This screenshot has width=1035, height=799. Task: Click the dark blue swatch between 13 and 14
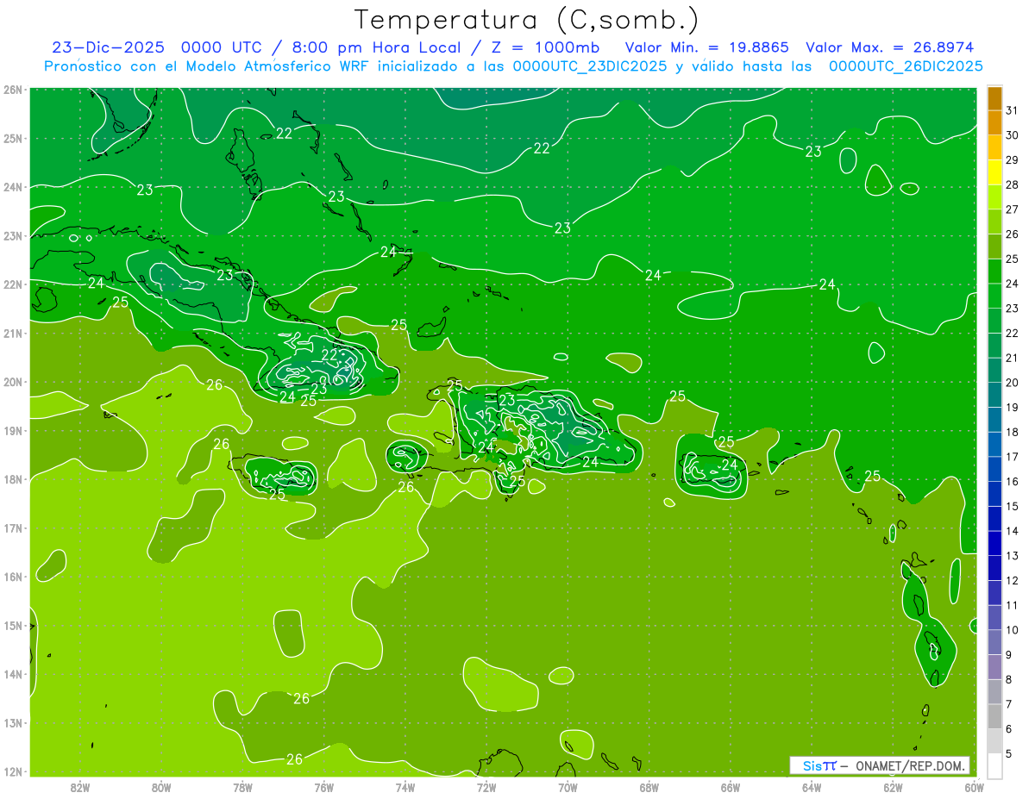tap(994, 542)
